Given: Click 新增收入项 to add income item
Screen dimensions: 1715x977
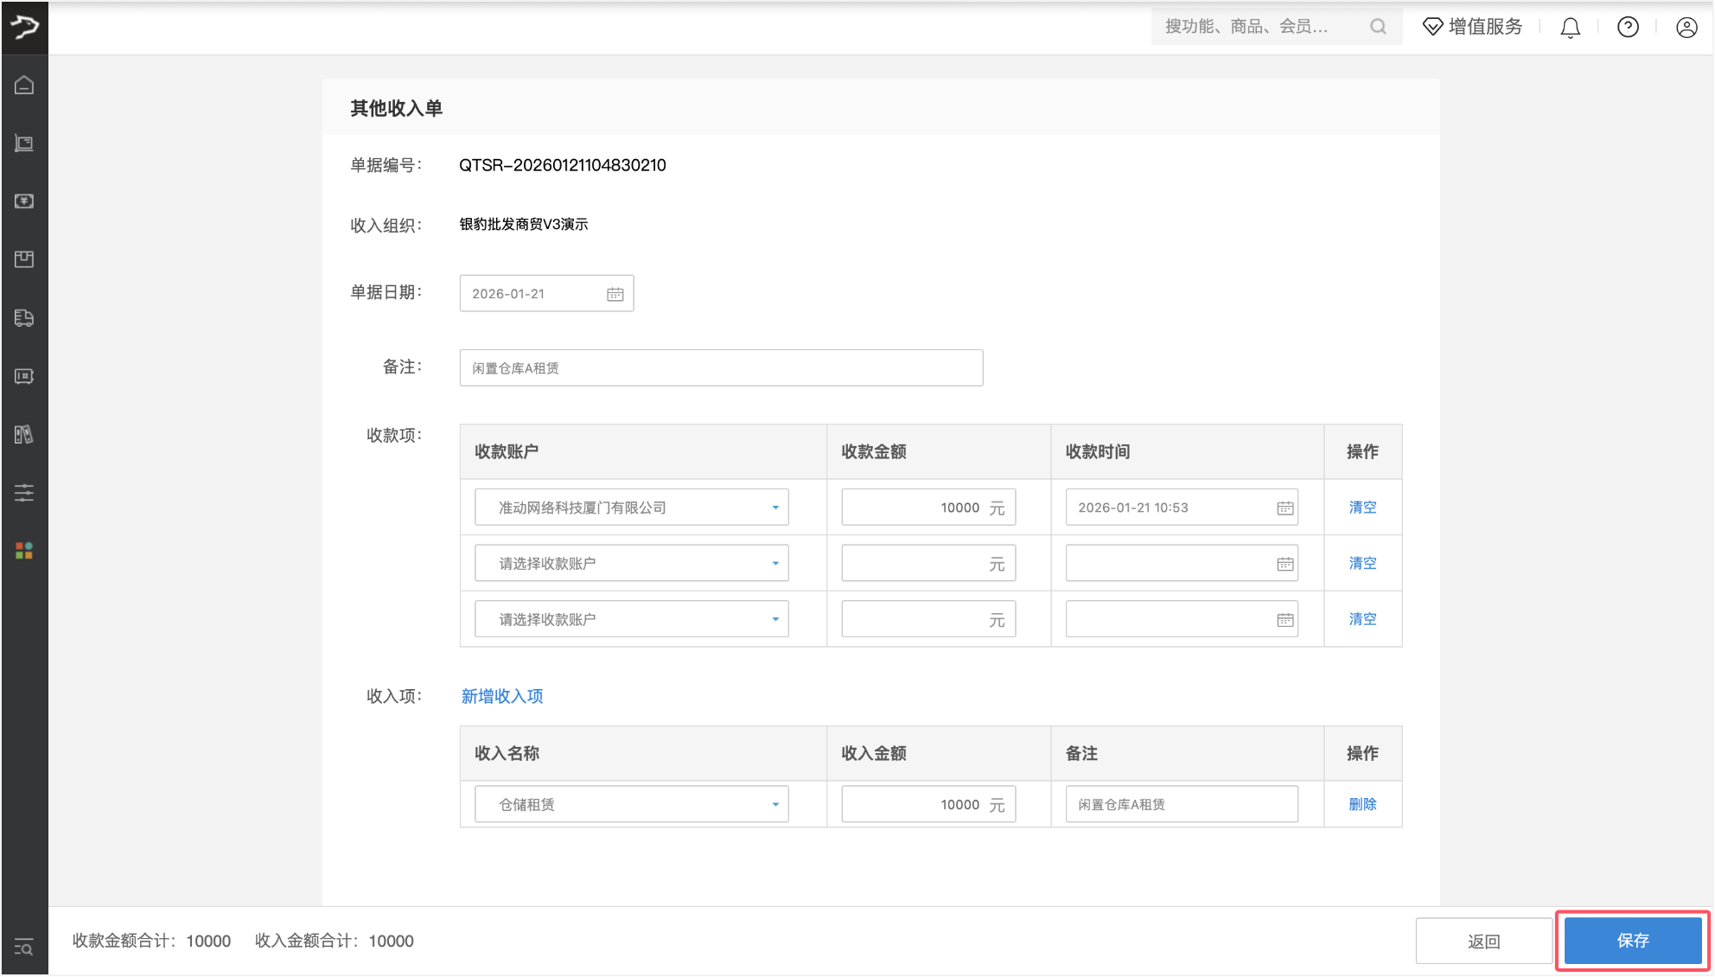Looking at the screenshot, I should (501, 696).
